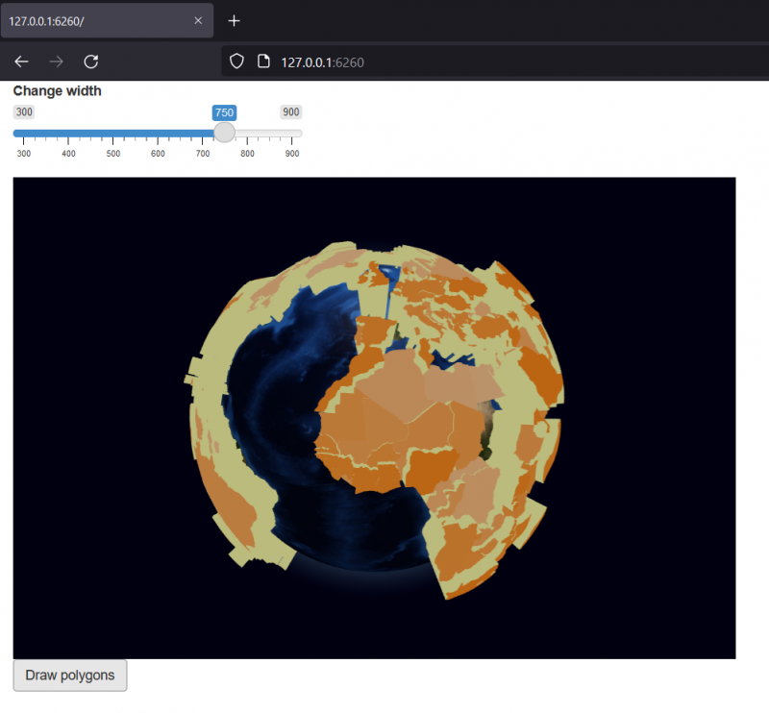Click the browser back arrow

[21, 61]
